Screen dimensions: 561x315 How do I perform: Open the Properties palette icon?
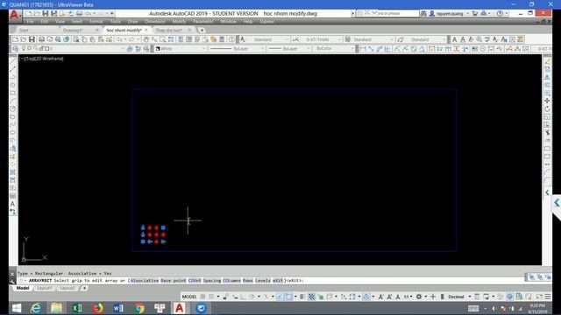click(181, 39)
